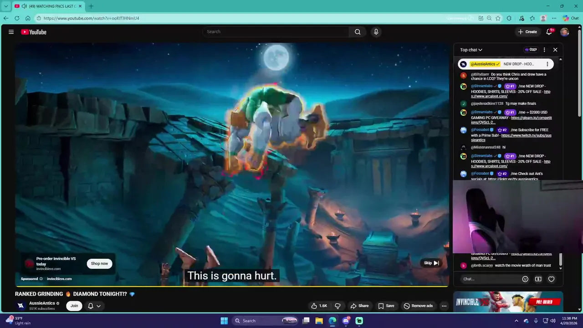View site information lock icon

coord(39,18)
